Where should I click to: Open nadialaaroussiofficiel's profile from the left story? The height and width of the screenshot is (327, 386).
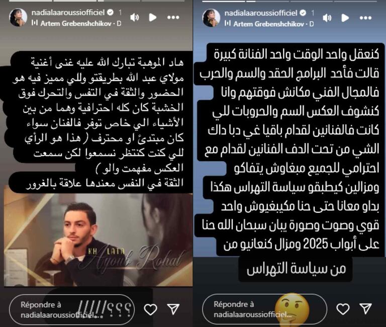[68, 12]
